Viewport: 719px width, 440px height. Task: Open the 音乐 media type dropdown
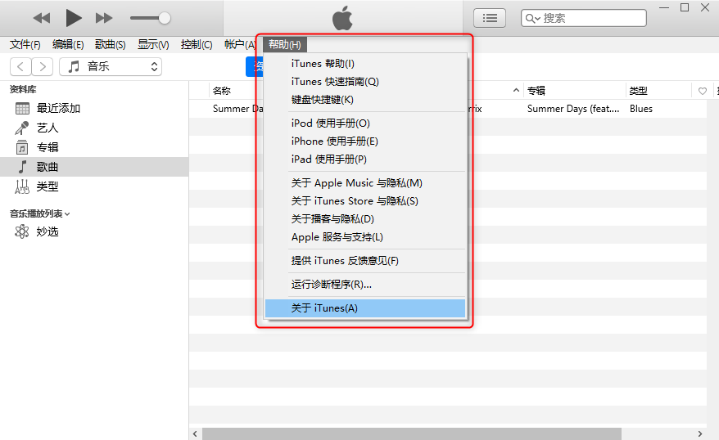[x=111, y=66]
